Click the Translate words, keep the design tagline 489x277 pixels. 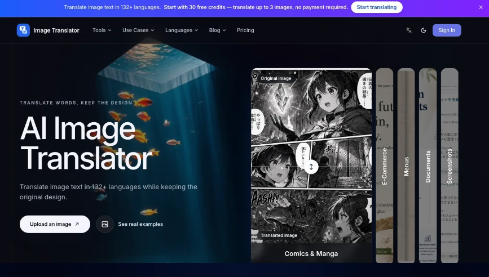[76, 102]
